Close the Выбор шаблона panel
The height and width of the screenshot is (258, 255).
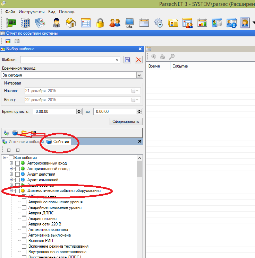click(140, 49)
